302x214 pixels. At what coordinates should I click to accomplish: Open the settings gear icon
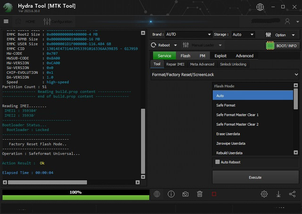click(x=264, y=194)
